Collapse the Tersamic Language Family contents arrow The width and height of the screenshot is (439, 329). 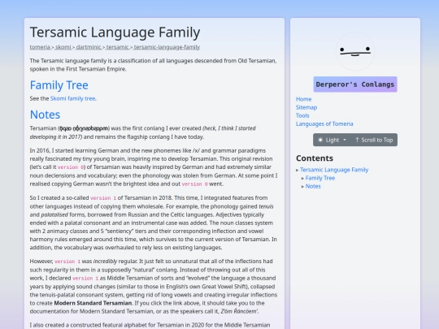[x=298, y=170]
